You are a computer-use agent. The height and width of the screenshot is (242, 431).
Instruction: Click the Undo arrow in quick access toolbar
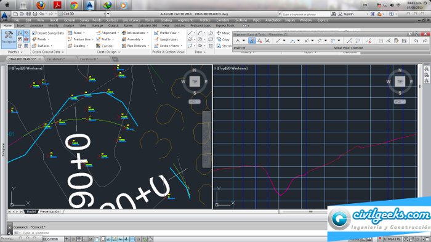pyautogui.click(x=41, y=14)
